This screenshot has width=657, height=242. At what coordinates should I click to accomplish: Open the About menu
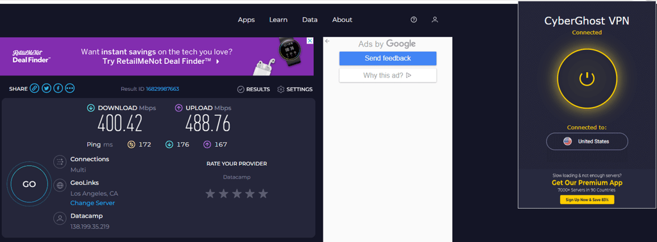[343, 20]
